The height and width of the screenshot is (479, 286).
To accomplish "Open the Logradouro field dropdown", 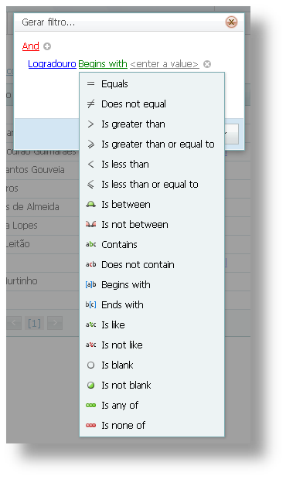I will coord(52,64).
